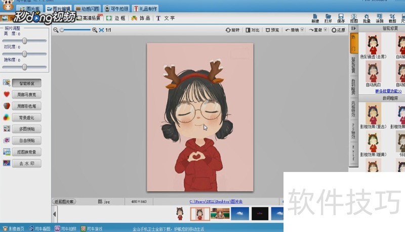The height and width of the screenshot is (232, 405).
Task: Select the 饰品 decorations tool
Action: click(x=141, y=18)
